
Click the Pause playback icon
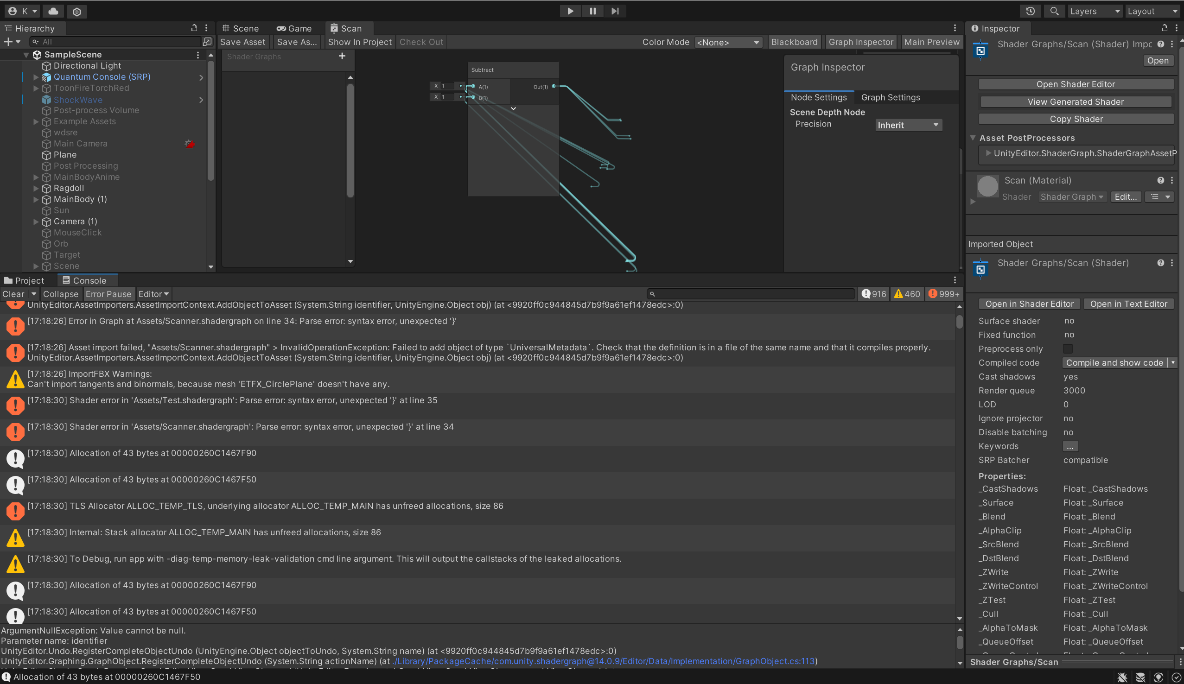pyautogui.click(x=592, y=11)
